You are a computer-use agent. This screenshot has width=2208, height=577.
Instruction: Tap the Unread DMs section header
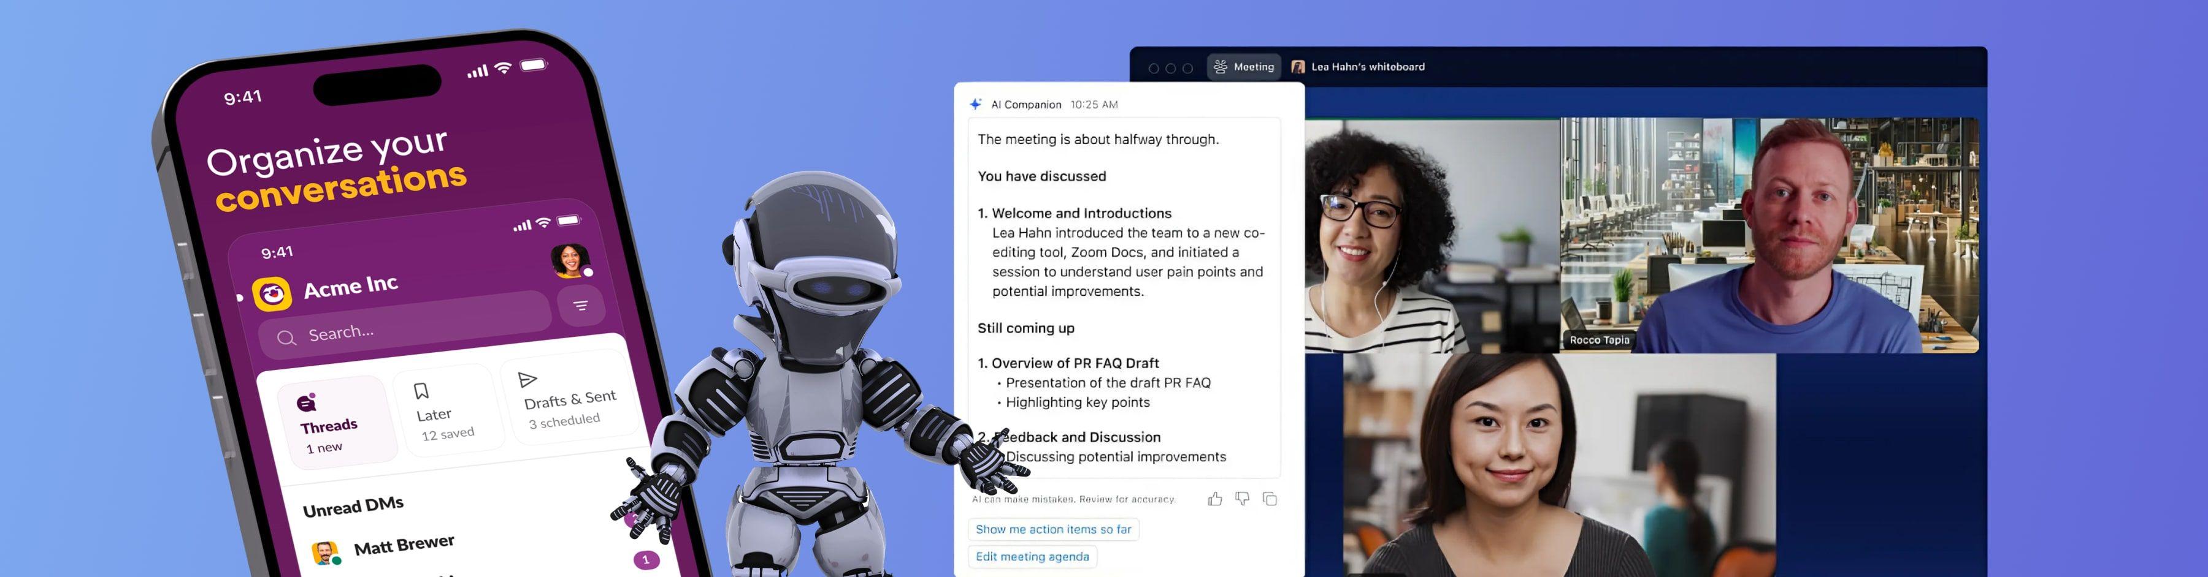click(353, 507)
